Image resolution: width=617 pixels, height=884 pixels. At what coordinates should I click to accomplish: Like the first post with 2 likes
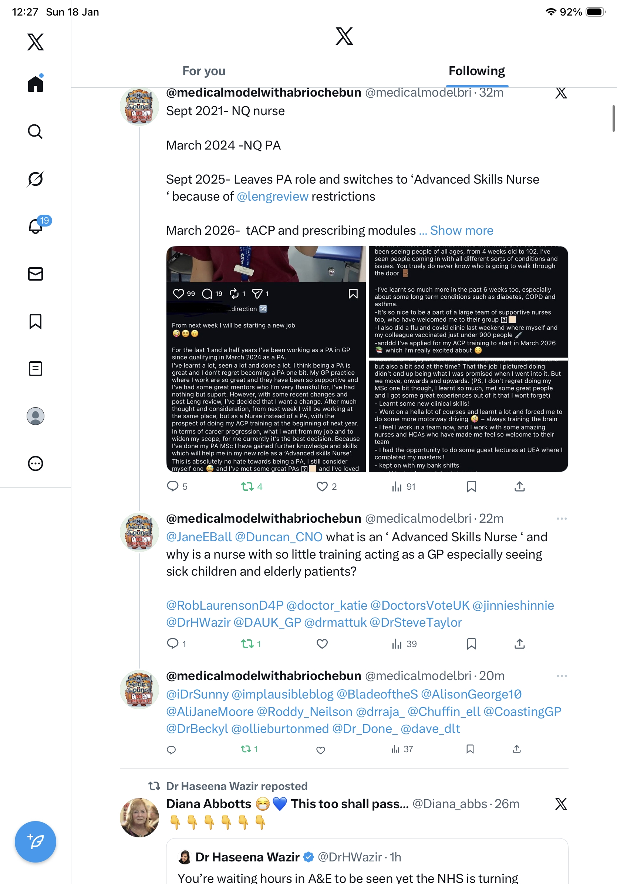[326, 487]
